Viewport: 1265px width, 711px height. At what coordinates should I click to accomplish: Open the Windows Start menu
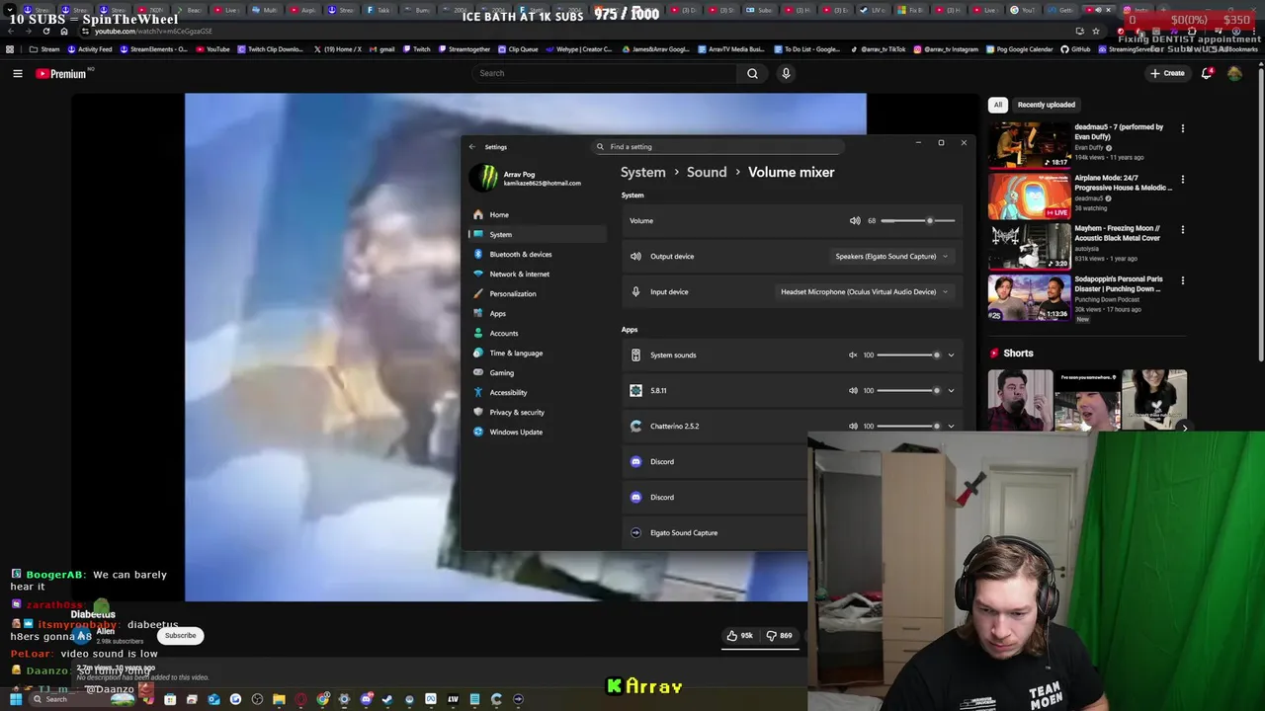coord(16,699)
